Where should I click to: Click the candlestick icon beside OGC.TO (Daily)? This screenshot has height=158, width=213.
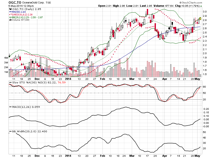tap(10, 9)
